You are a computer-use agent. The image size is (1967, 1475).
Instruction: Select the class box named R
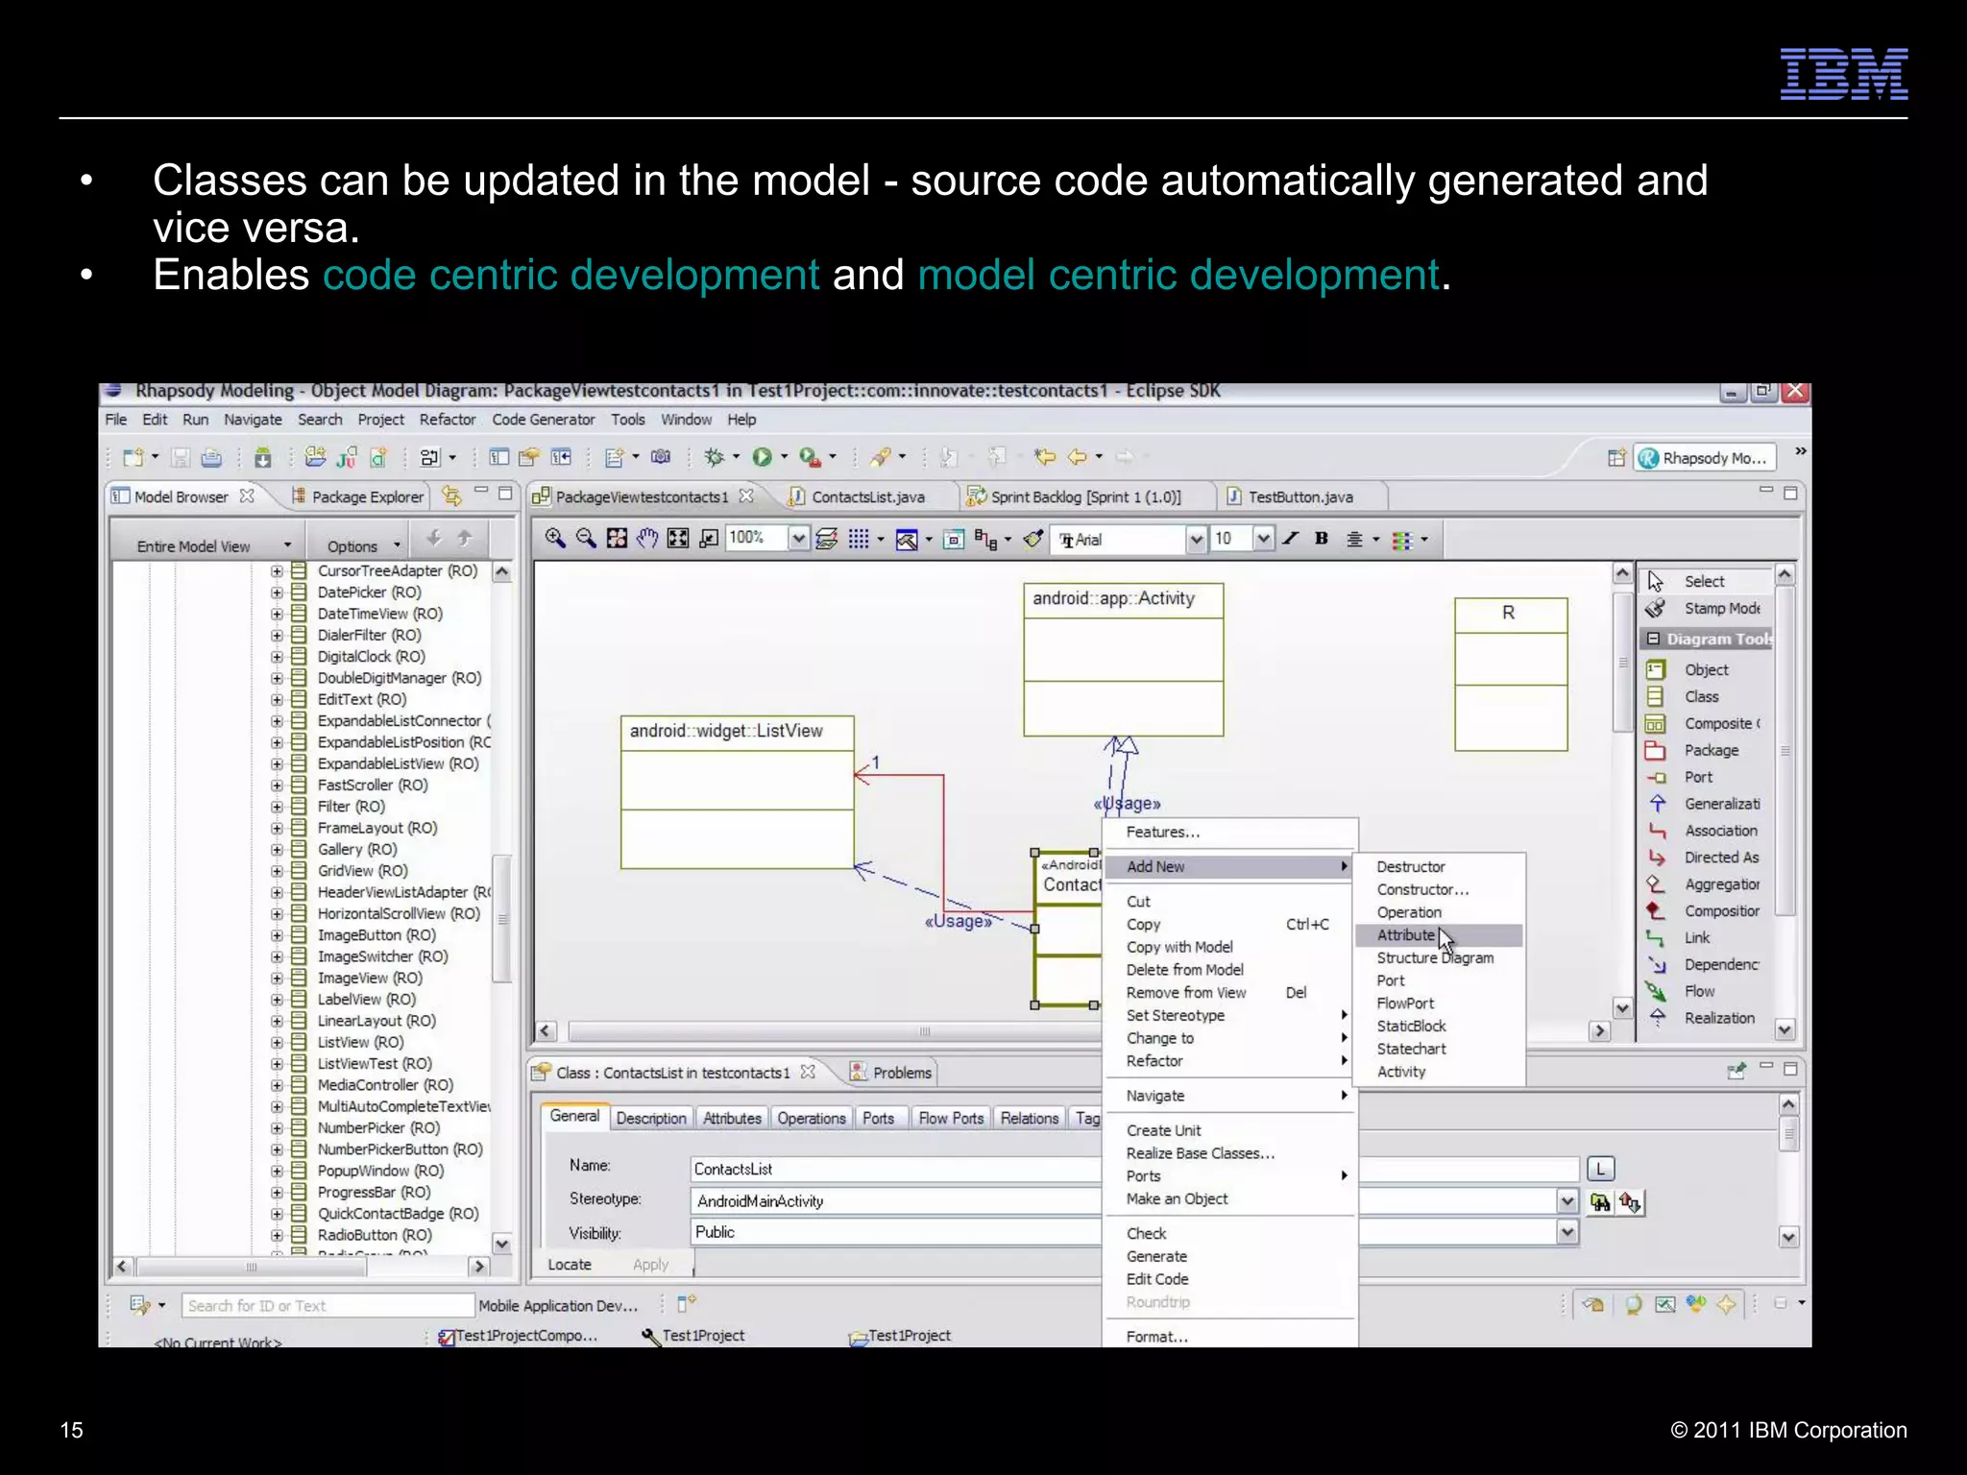1511,674
